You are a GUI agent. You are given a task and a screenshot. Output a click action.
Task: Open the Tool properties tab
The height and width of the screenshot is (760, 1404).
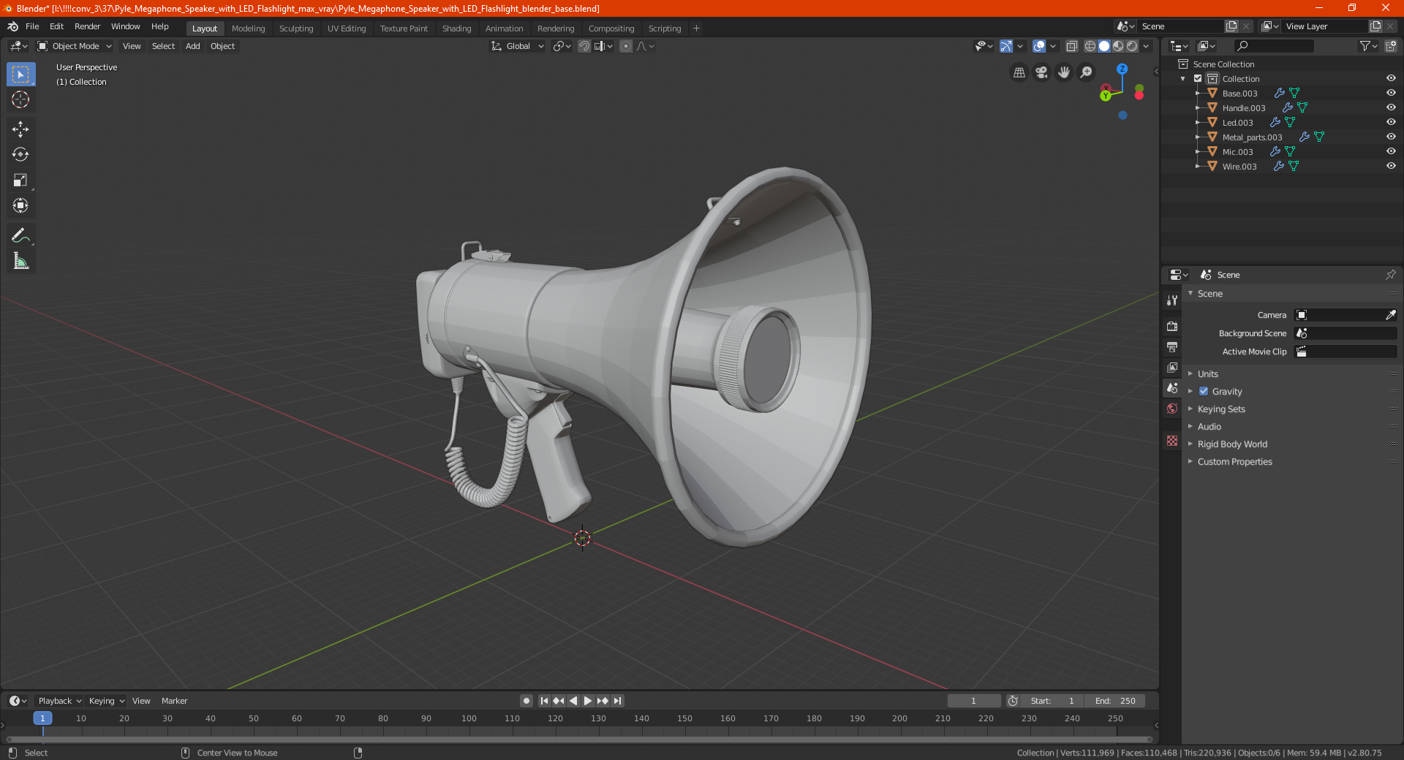(1172, 300)
